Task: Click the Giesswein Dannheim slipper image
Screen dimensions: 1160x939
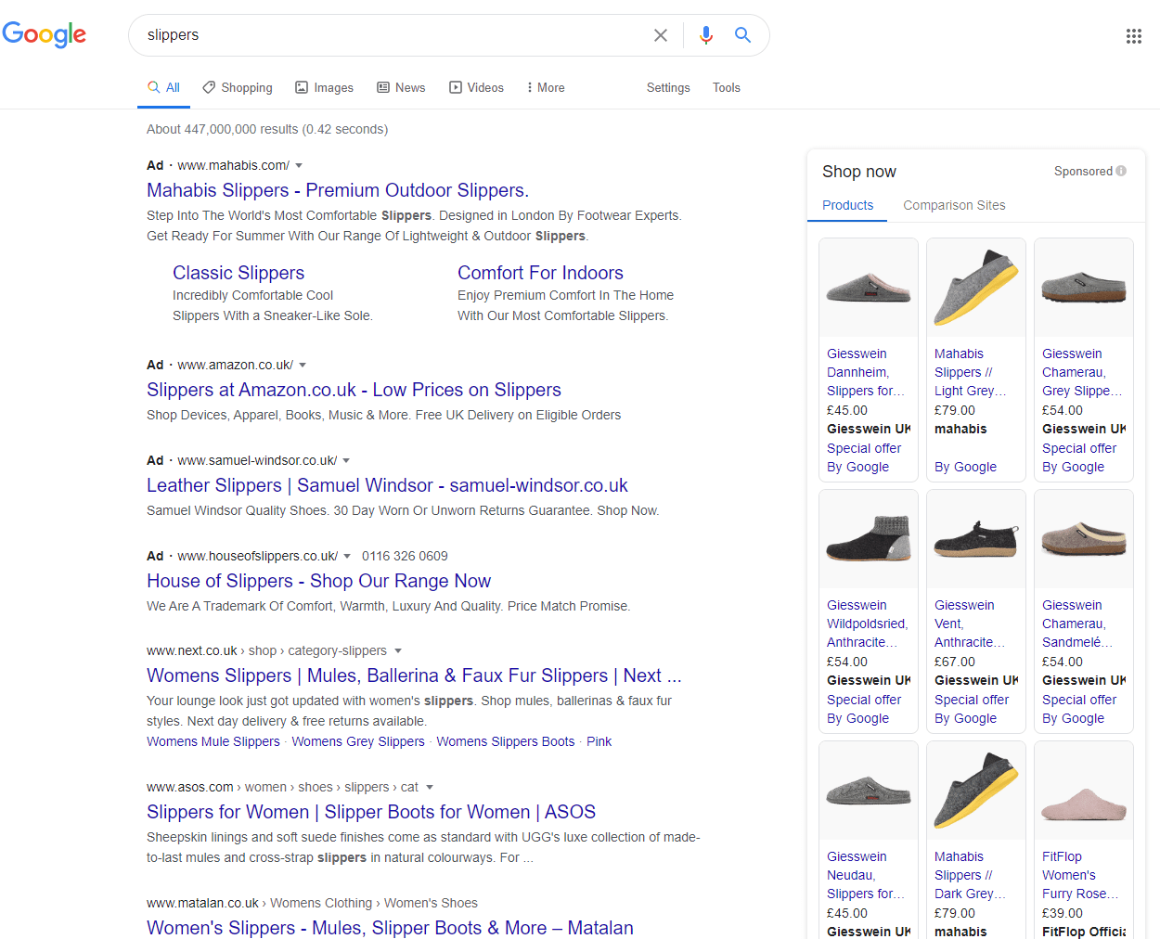Action: (x=869, y=288)
